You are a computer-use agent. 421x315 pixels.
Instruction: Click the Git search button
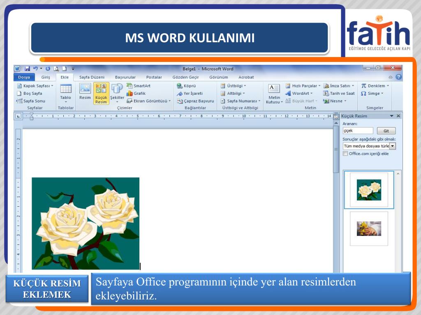(386, 131)
